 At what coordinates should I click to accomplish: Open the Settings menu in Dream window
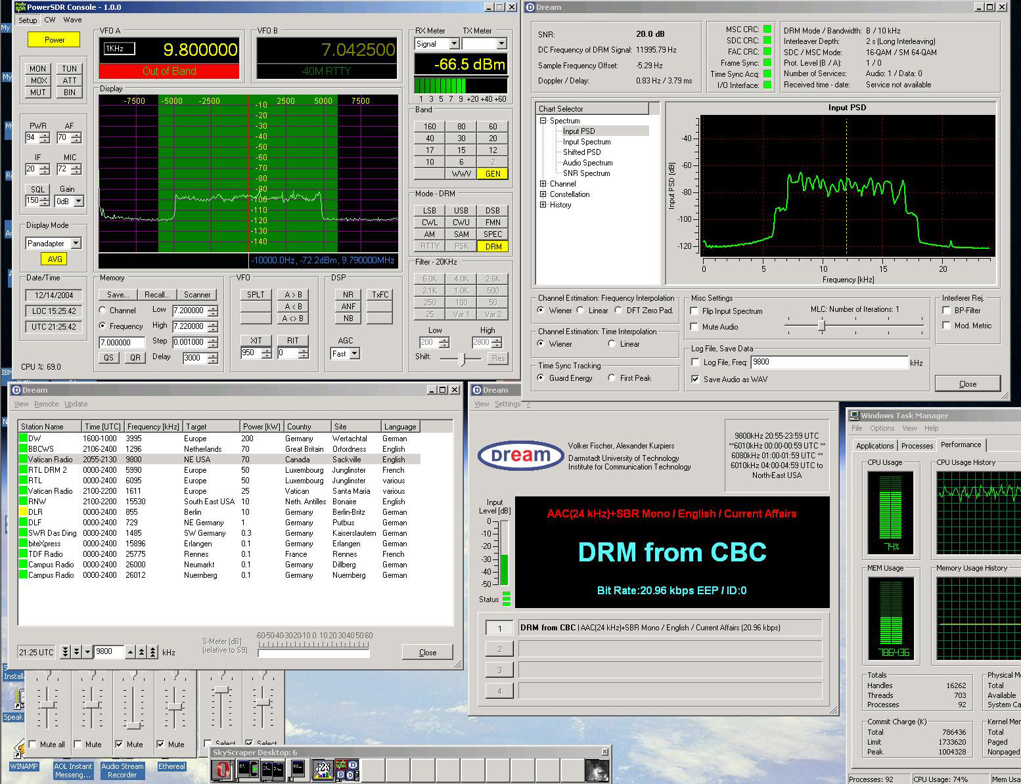click(507, 404)
